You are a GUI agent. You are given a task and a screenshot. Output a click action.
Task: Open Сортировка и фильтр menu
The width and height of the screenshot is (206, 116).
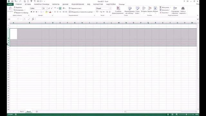pyautogui.click(x=175, y=10)
